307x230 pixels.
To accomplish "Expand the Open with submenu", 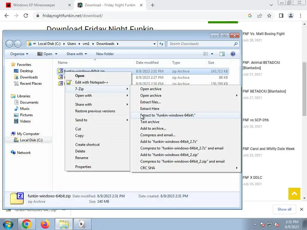I will pos(98,96).
